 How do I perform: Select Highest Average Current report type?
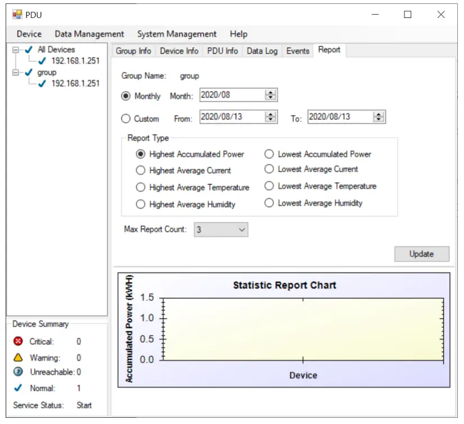tap(140, 170)
